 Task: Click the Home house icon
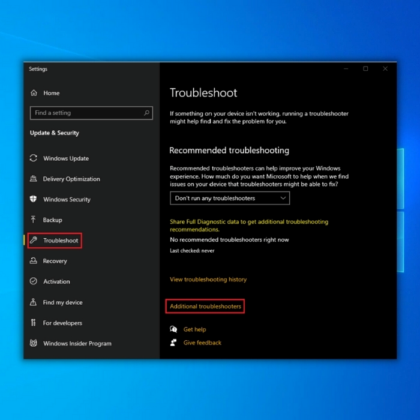(34, 93)
